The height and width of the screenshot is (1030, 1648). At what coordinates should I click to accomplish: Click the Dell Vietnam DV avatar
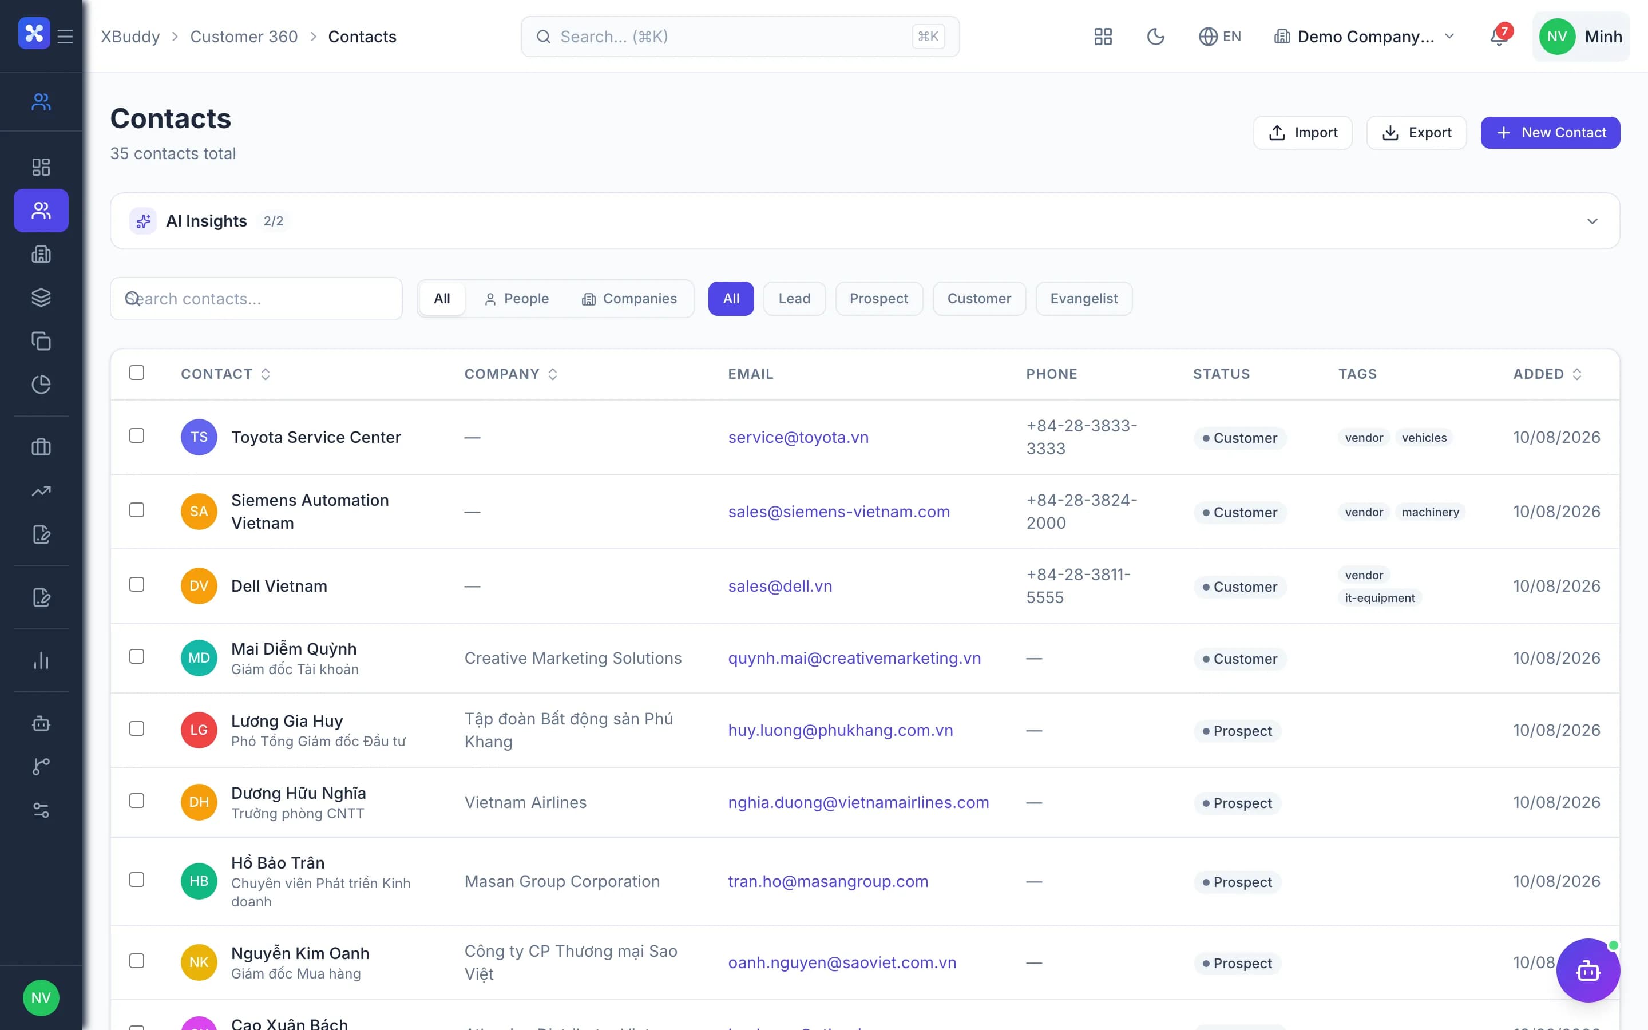click(x=199, y=586)
